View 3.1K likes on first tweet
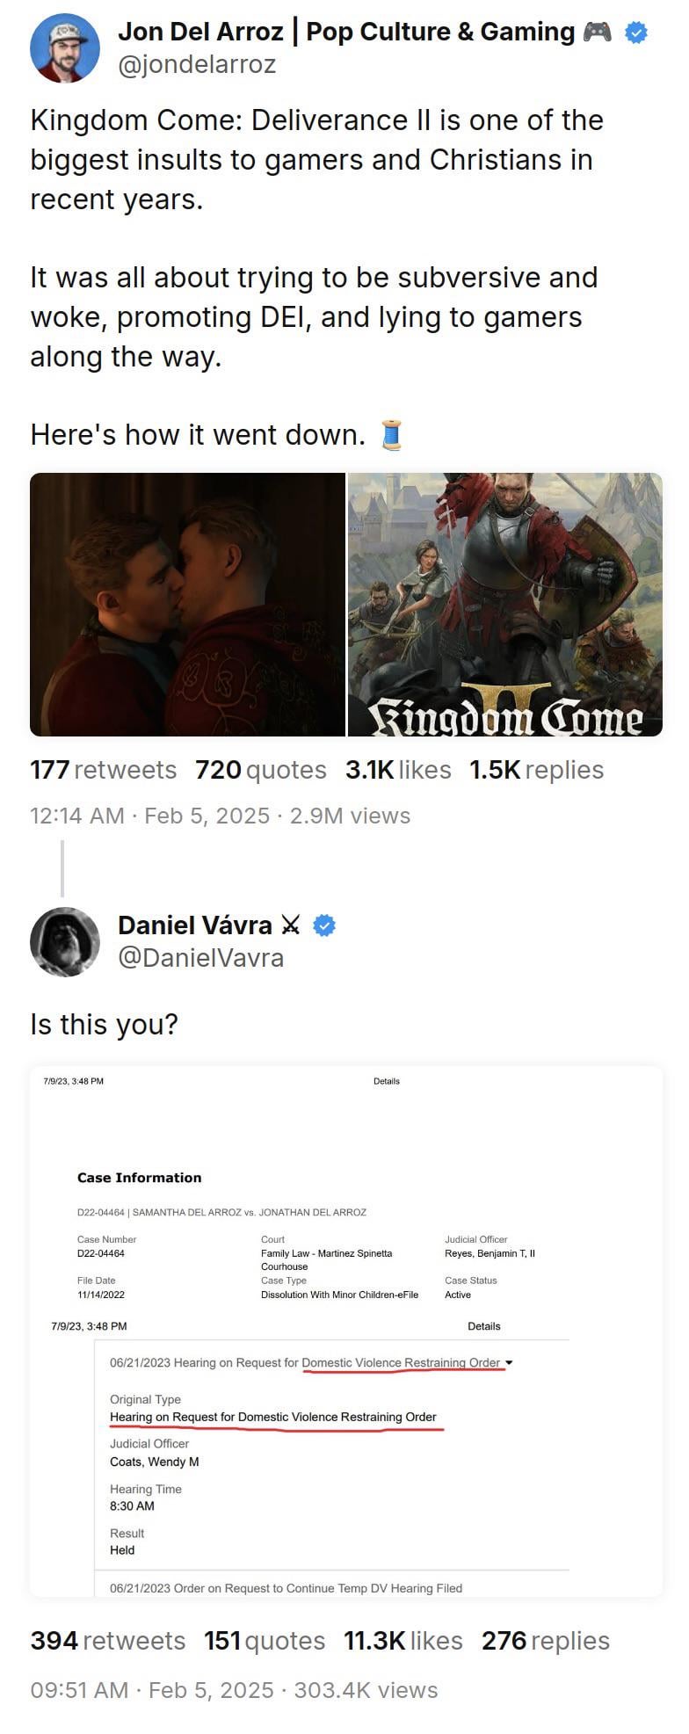This screenshot has width=689, height=1734. point(398,770)
